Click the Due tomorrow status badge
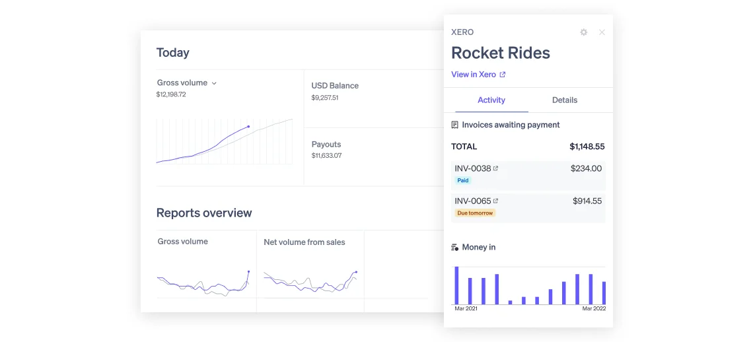 [475, 213]
